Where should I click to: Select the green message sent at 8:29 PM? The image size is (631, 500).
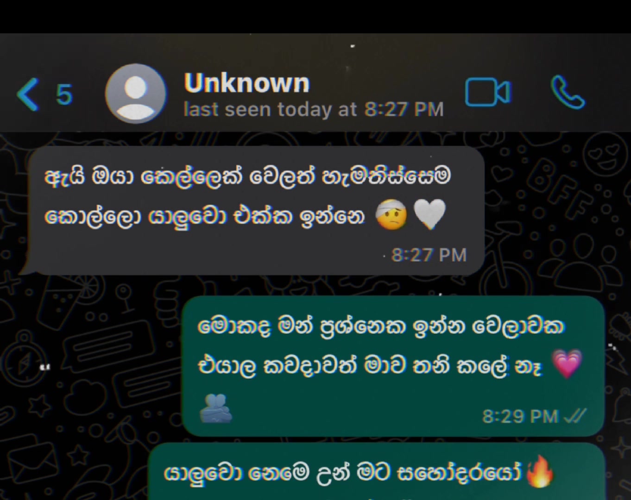[394, 366]
